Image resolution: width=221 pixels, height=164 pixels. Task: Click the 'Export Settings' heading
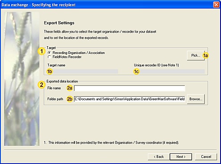click(59, 23)
